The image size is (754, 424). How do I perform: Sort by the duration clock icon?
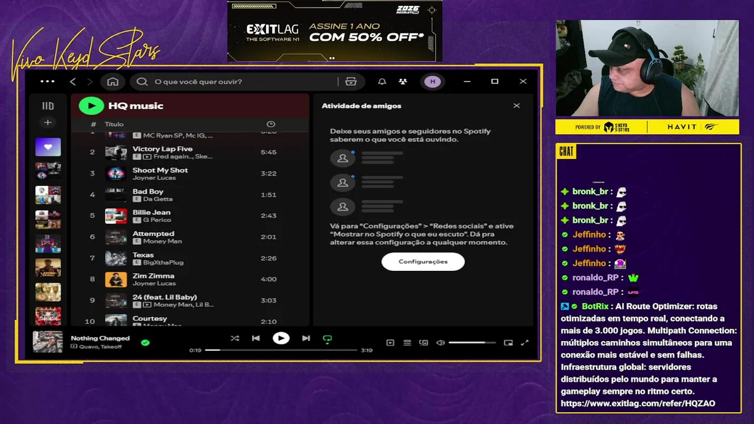[x=271, y=124]
